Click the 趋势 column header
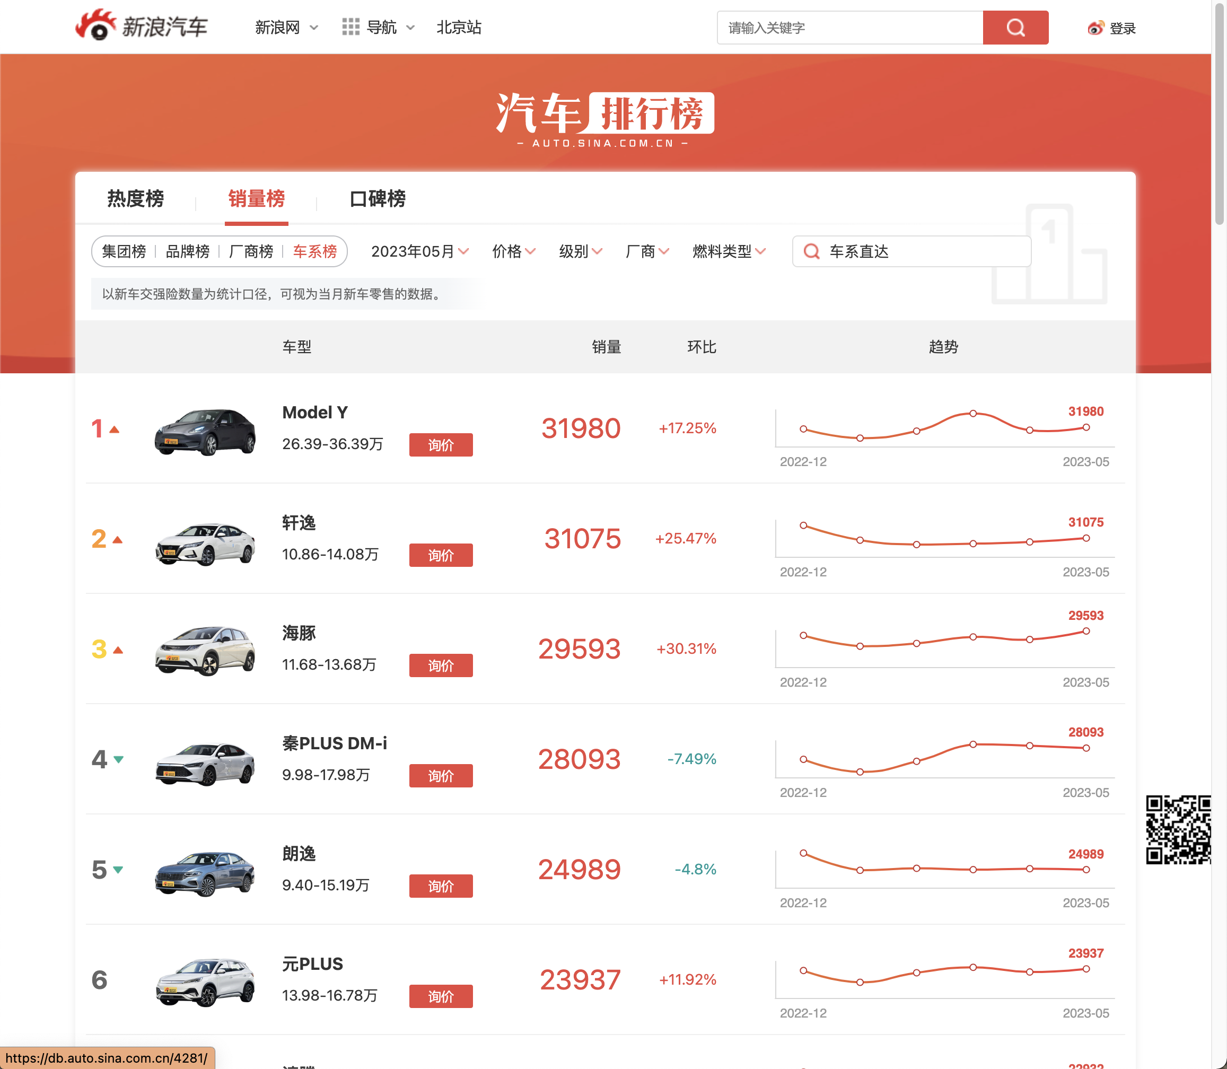 [944, 347]
